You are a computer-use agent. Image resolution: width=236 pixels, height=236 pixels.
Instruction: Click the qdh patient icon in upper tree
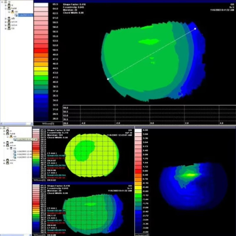point(9,18)
